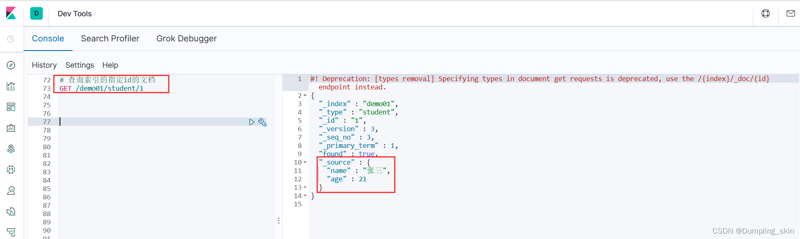
Task: Open the D space avatar
Action: point(36,13)
